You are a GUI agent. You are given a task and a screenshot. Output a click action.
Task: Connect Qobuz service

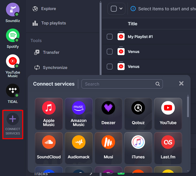click(x=138, y=114)
